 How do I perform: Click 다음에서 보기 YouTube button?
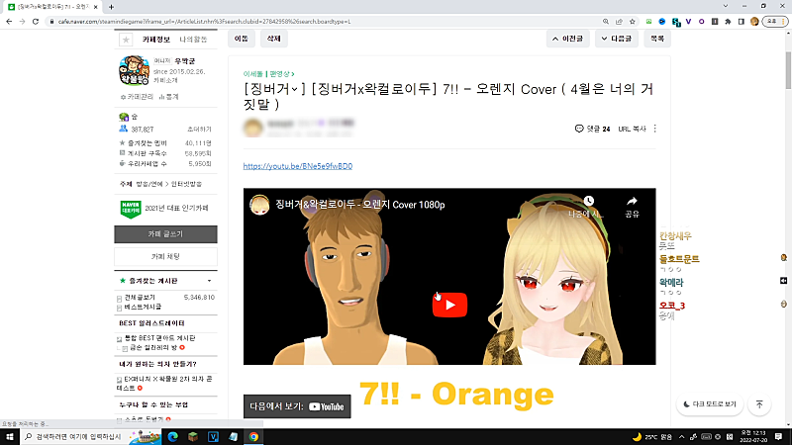(x=297, y=406)
